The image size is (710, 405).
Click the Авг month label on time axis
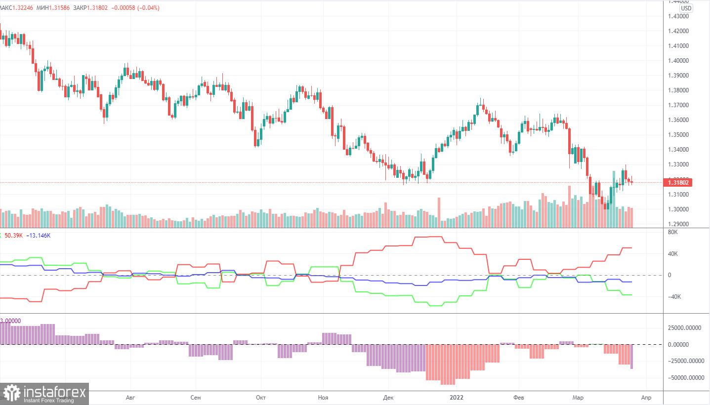(131, 397)
